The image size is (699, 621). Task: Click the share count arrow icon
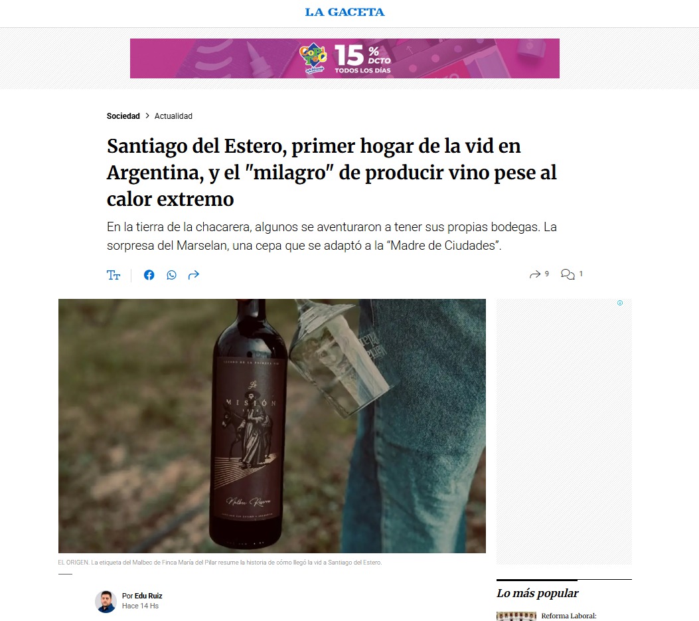[x=534, y=274]
